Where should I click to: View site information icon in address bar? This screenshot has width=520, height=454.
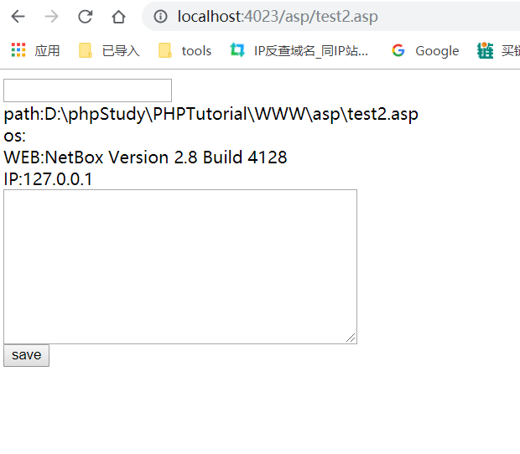pyautogui.click(x=160, y=16)
